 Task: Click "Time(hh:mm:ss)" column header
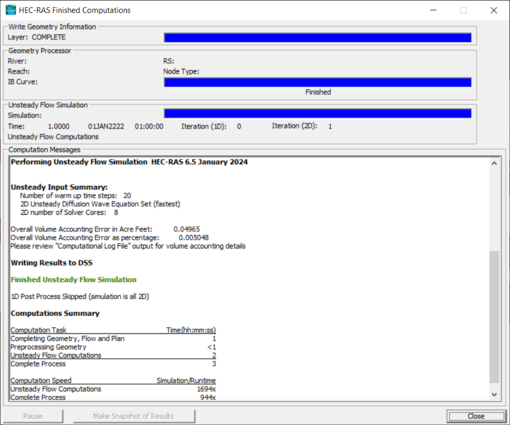tap(191, 330)
